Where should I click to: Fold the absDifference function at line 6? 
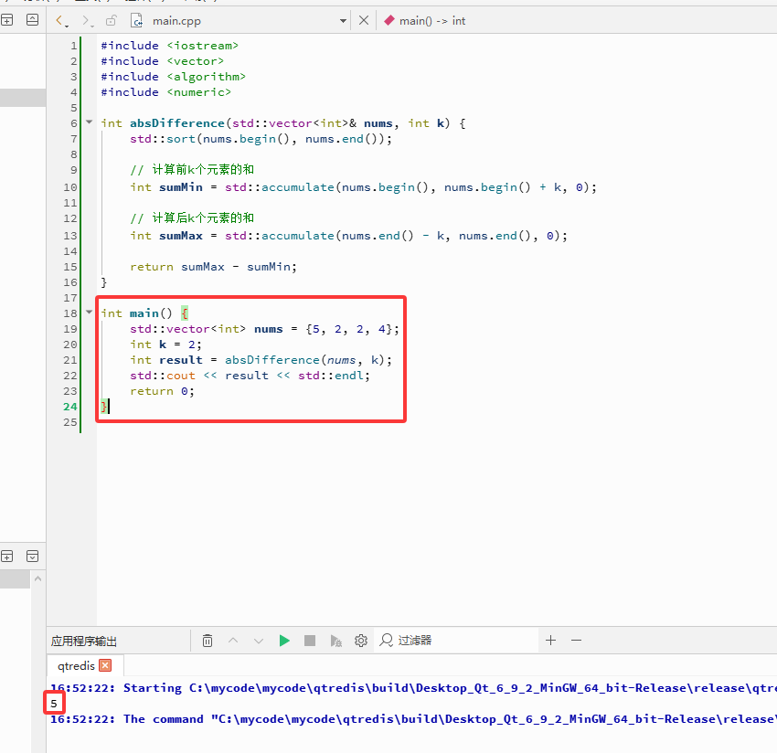[x=90, y=122]
